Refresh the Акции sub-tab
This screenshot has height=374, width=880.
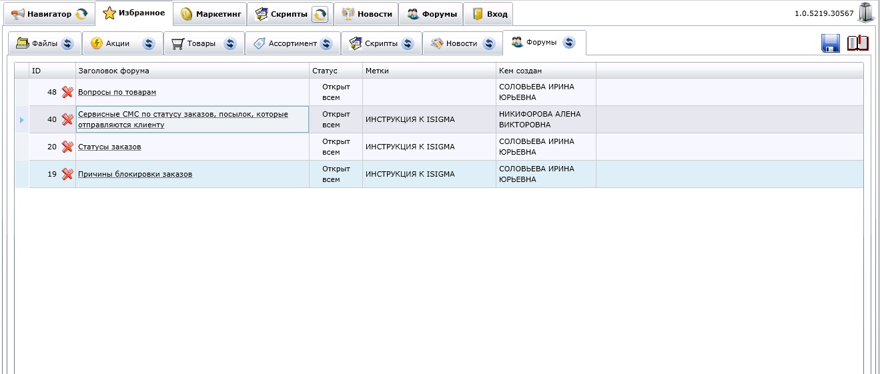(x=148, y=44)
